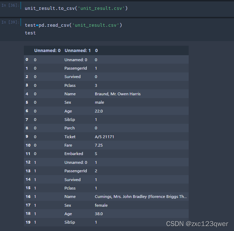Click the '3' Pclass value in row 3

pos(96,85)
